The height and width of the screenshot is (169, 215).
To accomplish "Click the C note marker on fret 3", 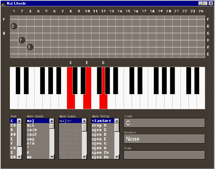I will click(30, 47).
